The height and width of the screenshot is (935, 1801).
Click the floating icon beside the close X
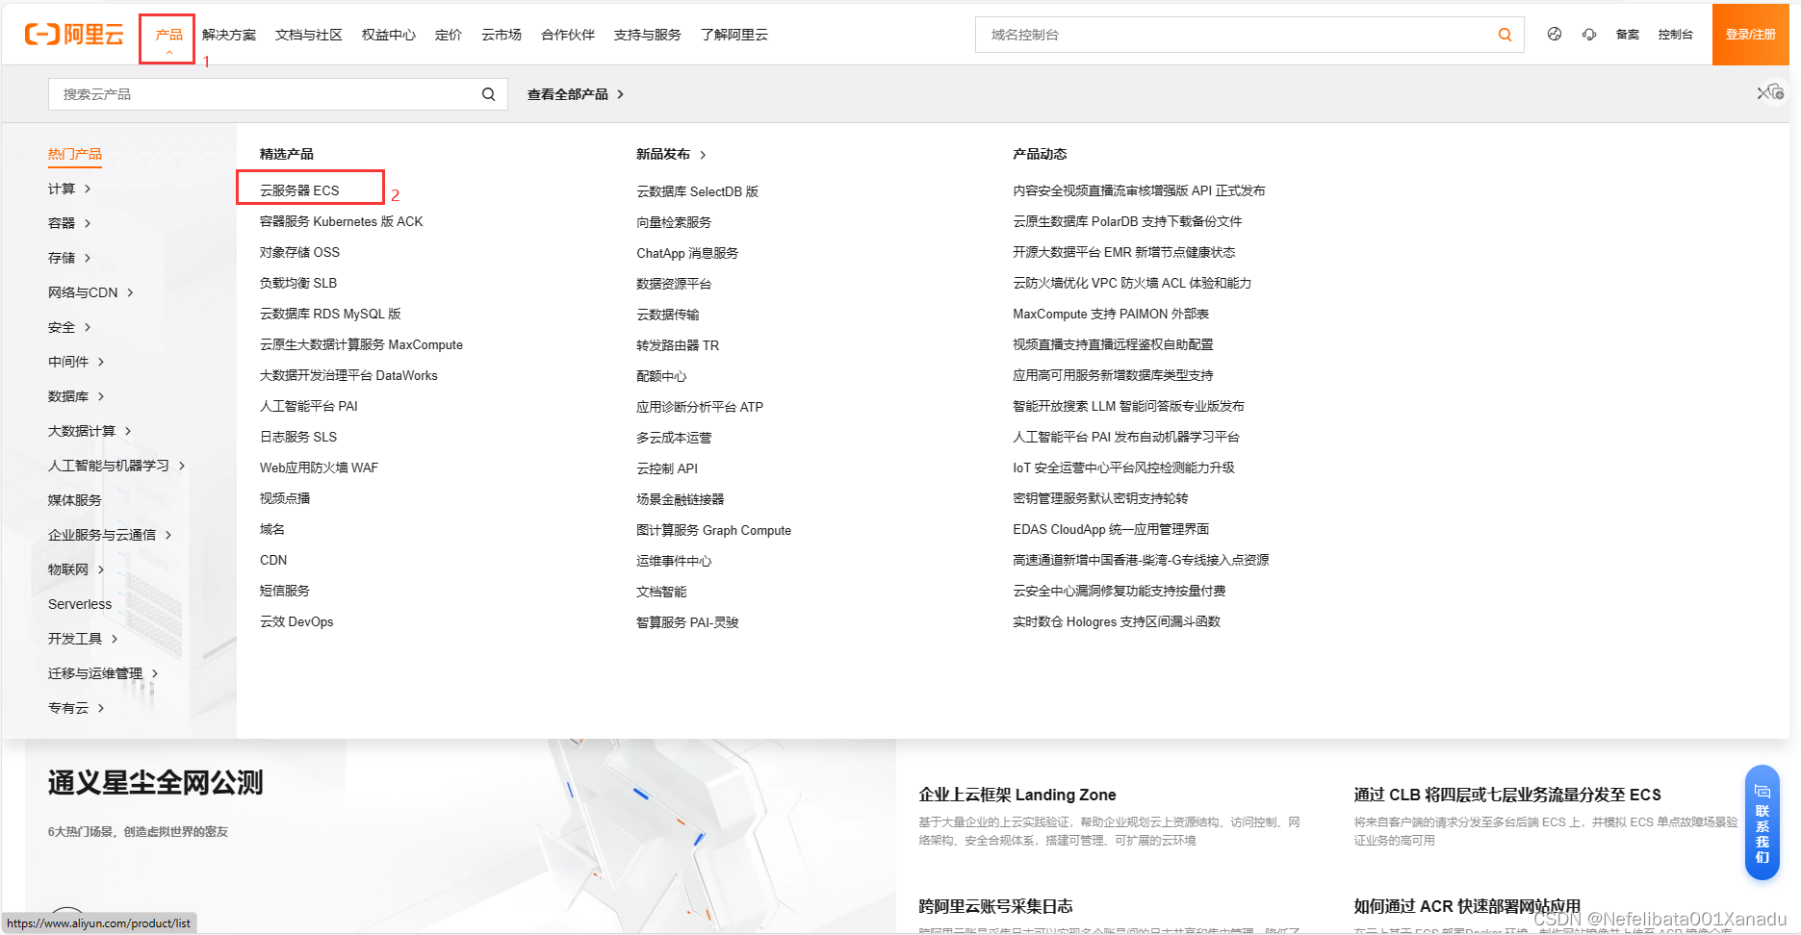tap(1777, 92)
